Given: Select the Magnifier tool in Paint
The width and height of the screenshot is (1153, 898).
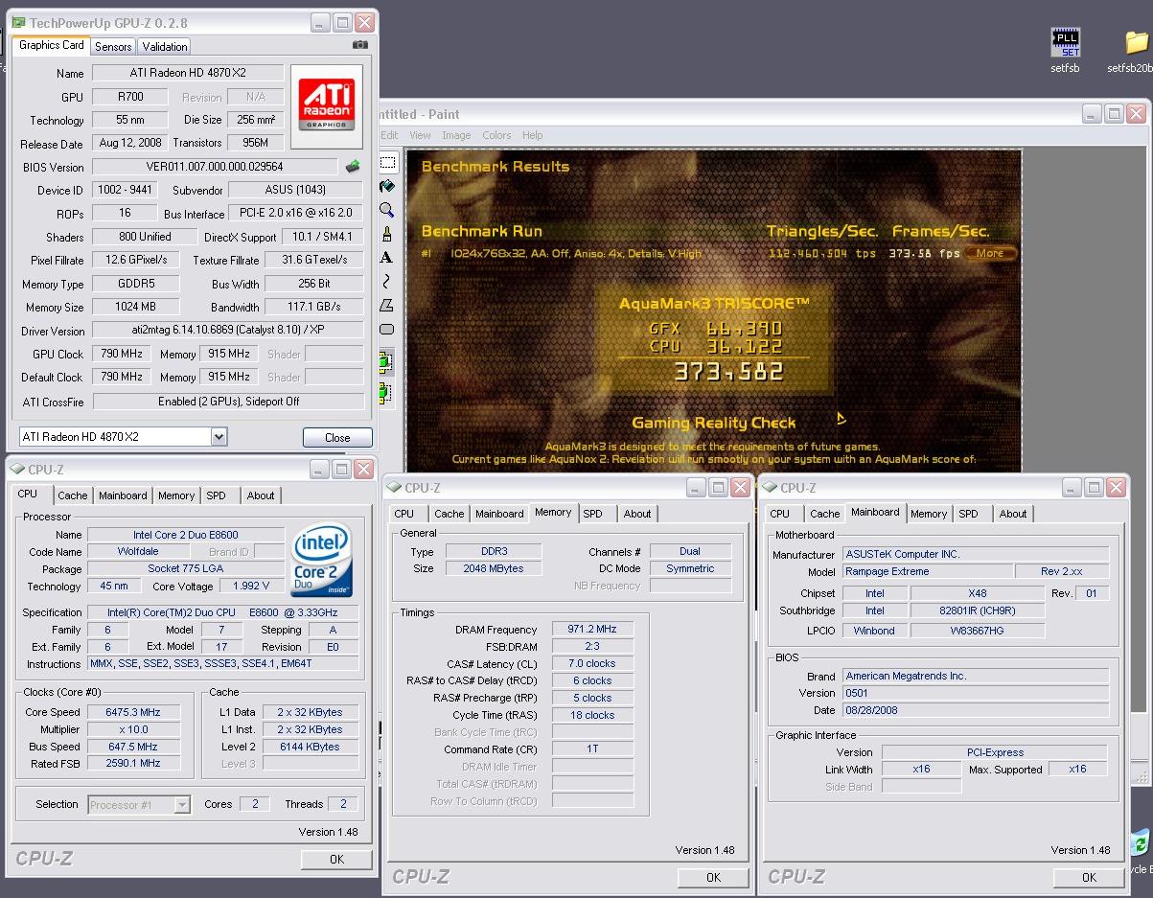Looking at the screenshot, I should click(387, 210).
